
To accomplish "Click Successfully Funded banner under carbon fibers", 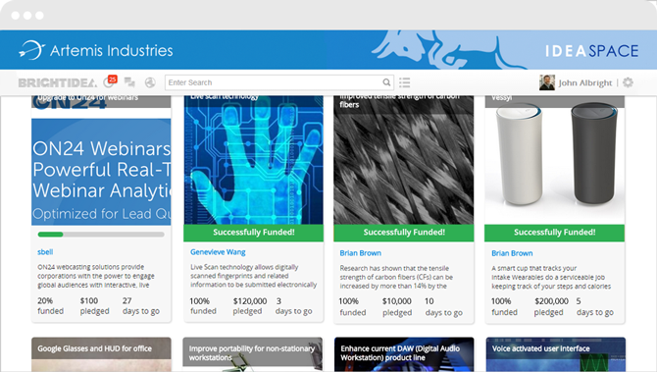I will click(x=403, y=233).
